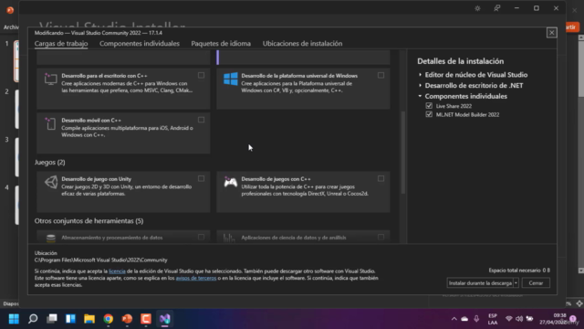Click the microphone tray icon
Image resolution: width=584 pixels, height=329 pixels.
pos(476,319)
